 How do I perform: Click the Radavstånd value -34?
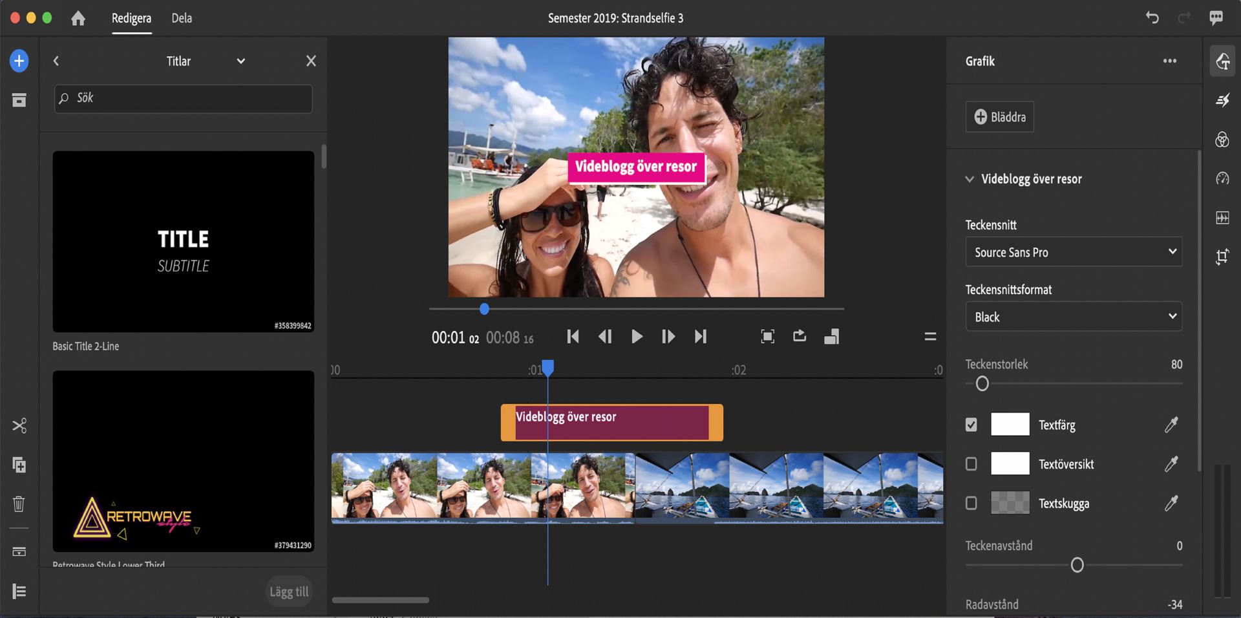point(1174,604)
